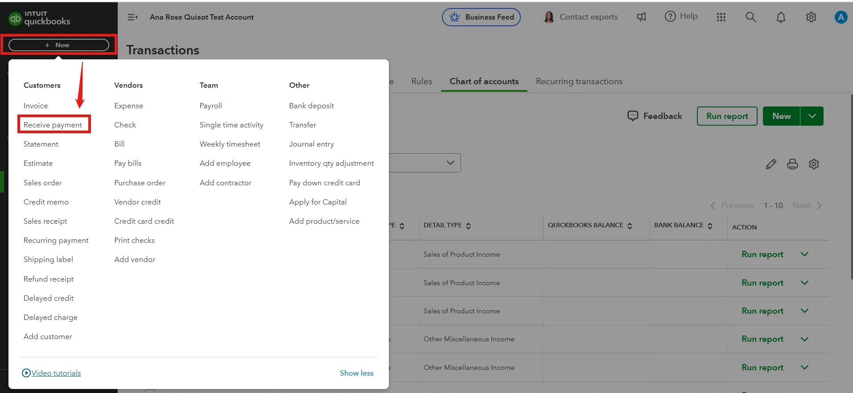
Task: Select Payroll under Team
Action: click(211, 106)
